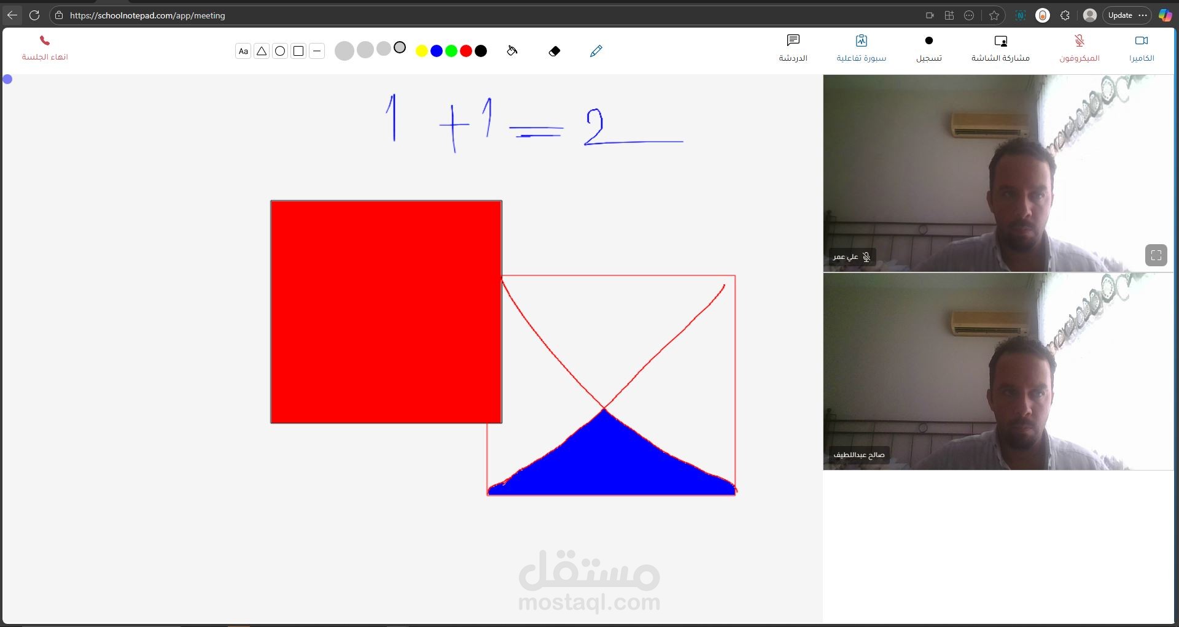Select the bottom participant video thumbnail
This screenshot has height=627, width=1179.
(x=998, y=372)
